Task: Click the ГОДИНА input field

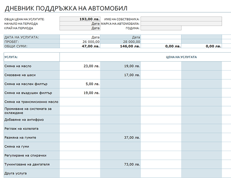Action: coord(161,28)
